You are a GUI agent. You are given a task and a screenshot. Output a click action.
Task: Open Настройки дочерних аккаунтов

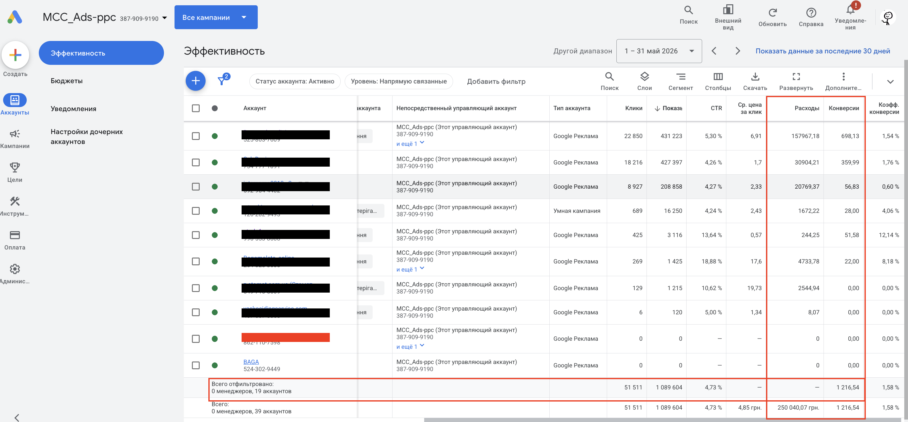[87, 137]
